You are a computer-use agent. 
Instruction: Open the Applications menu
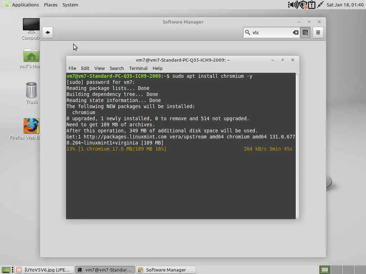tap(25, 5)
